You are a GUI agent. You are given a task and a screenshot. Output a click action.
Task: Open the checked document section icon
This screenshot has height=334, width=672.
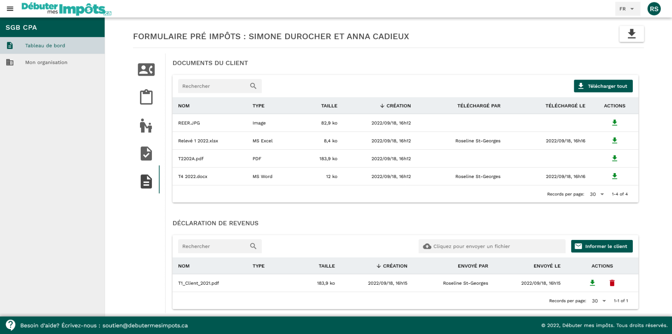click(x=146, y=153)
